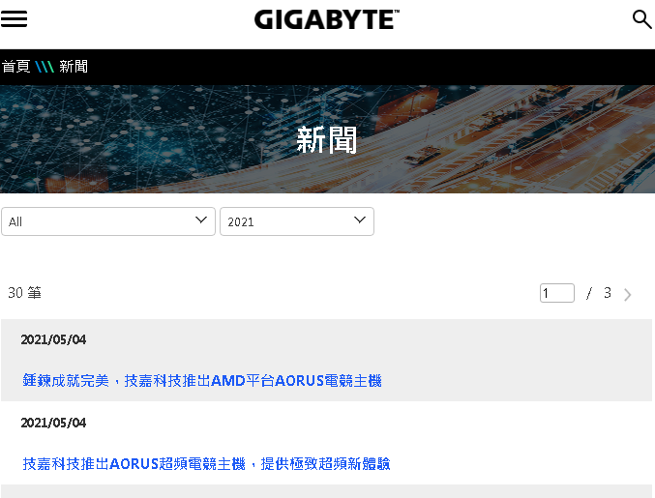Go to 首頁 in the breadcrumb
The image size is (655, 498).
15,67
